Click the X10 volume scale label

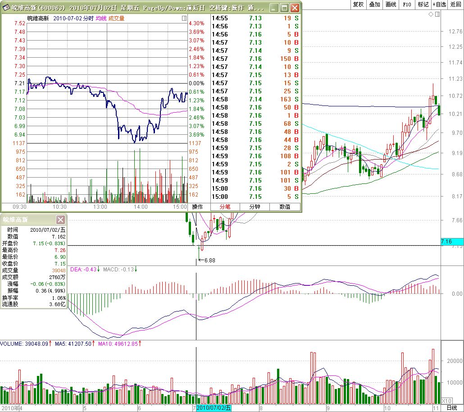(x=446, y=401)
